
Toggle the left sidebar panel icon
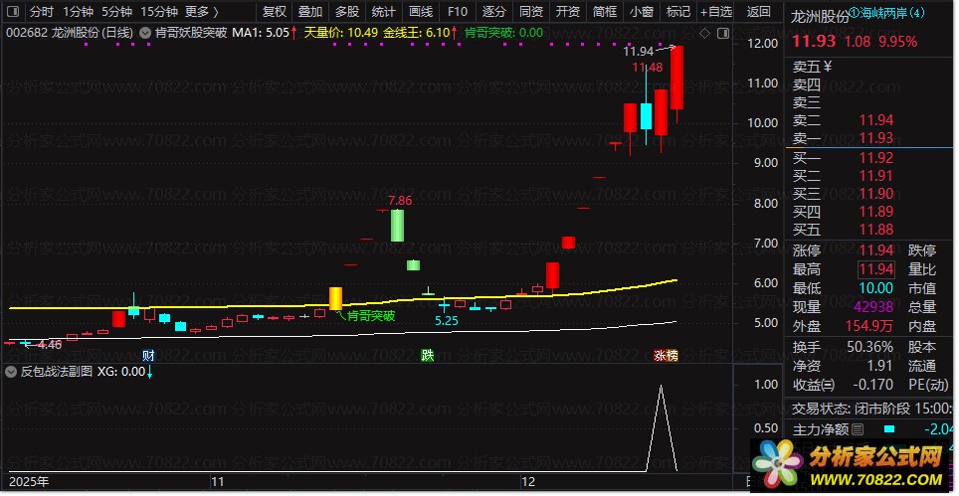click(13, 12)
